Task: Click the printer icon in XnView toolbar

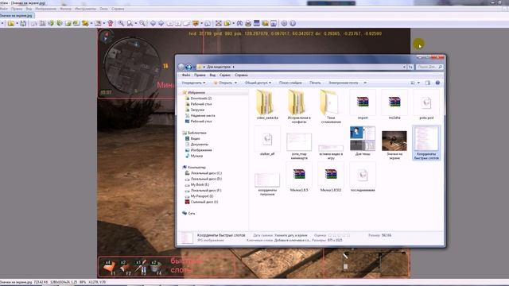Action: tap(248, 23)
